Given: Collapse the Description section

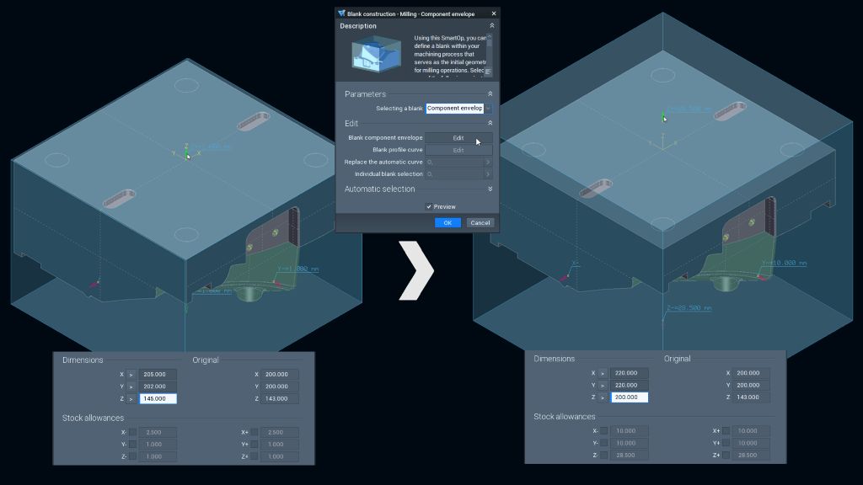Looking at the screenshot, I should pyautogui.click(x=491, y=26).
